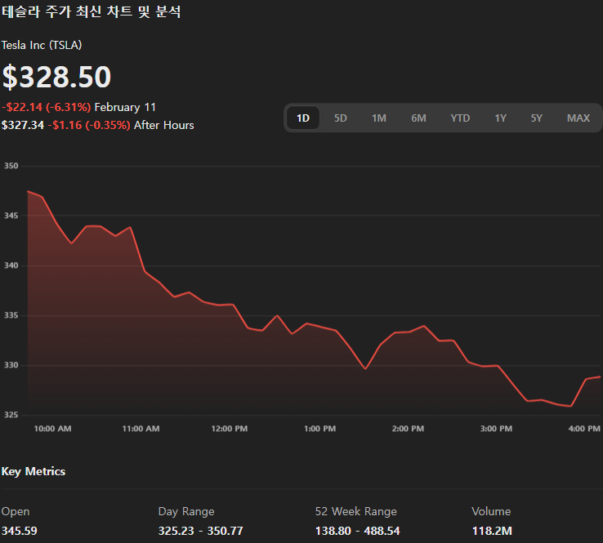Click the 345 price axis label
This screenshot has height=543, width=603.
coord(11,216)
